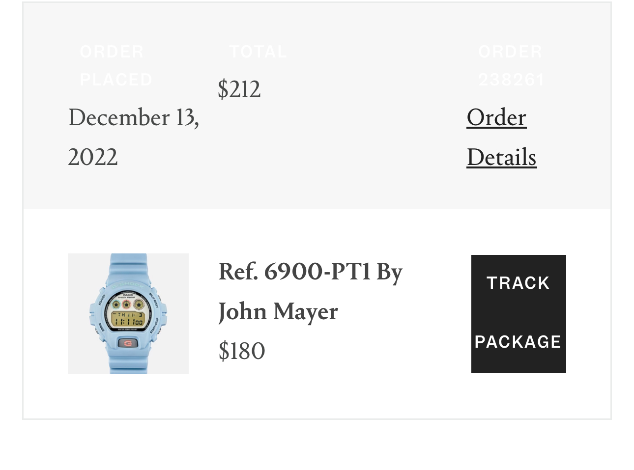Open the blue G-Shock watch thumbnail
This screenshot has width=634, height=470.
click(128, 314)
